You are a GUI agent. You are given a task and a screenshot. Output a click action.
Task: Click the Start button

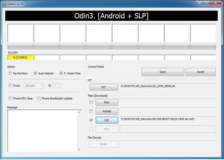pyautogui.click(x=163, y=72)
